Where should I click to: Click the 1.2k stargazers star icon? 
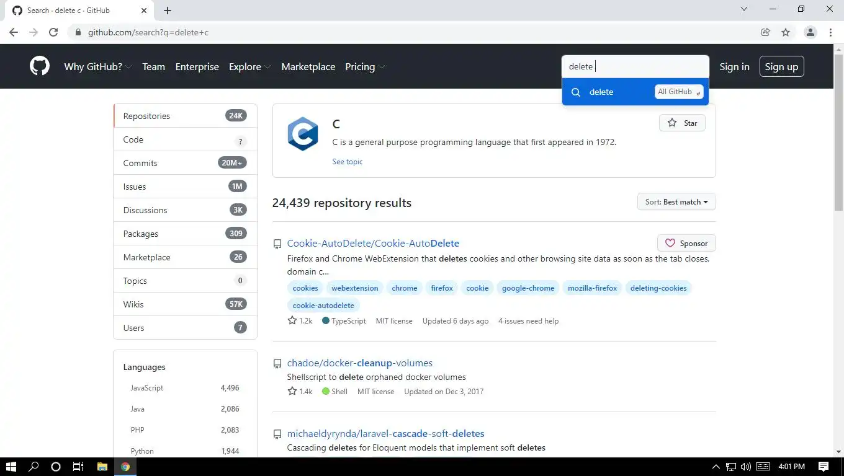tap(292, 320)
